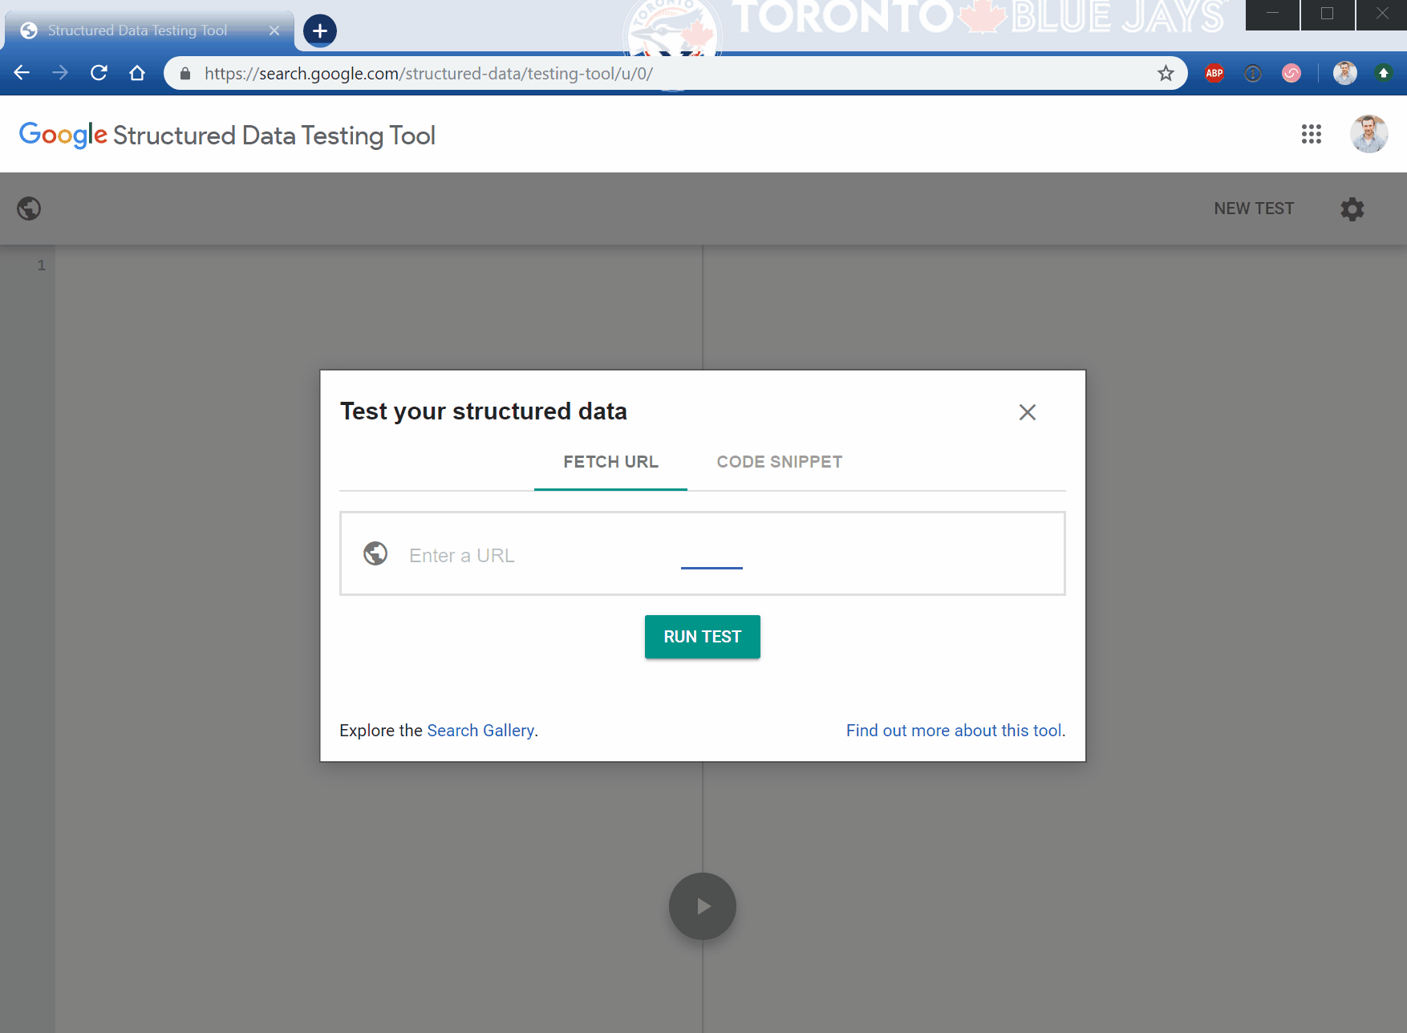Click the RUN TEST button
The image size is (1407, 1033).
(703, 637)
